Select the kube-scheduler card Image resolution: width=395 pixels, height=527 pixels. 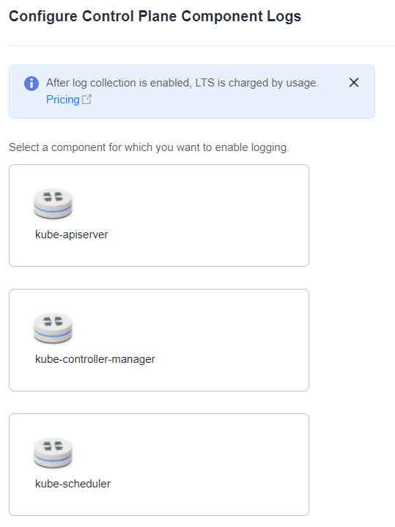click(x=159, y=465)
